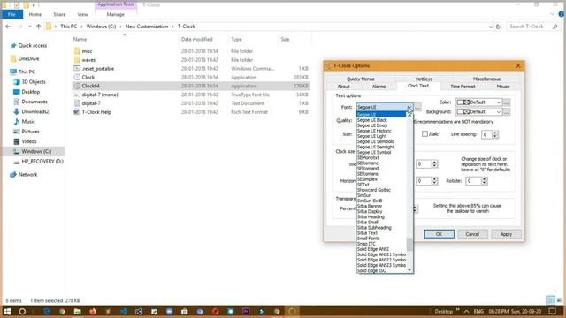Select the .reset_portable command file
Viewport: 566px width, 318px height.
[x=98, y=69]
